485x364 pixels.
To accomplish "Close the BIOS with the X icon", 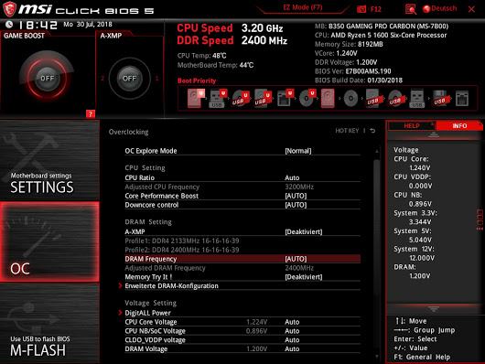I will [x=471, y=9].
